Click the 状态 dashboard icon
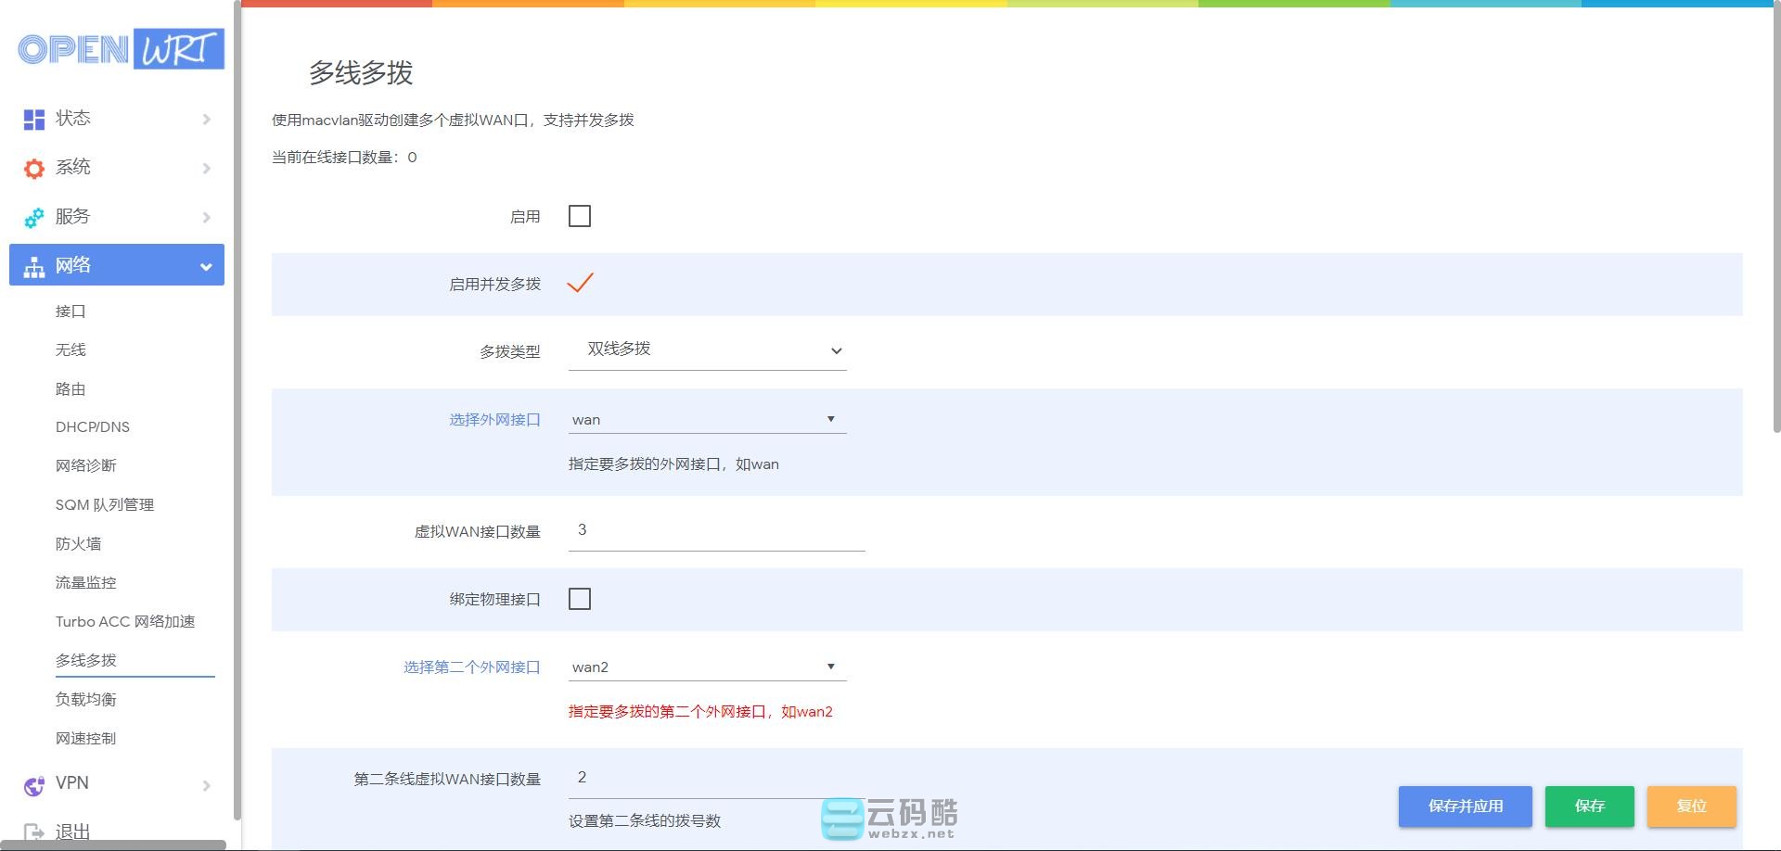The image size is (1781, 851). click(x=34, y=119)
